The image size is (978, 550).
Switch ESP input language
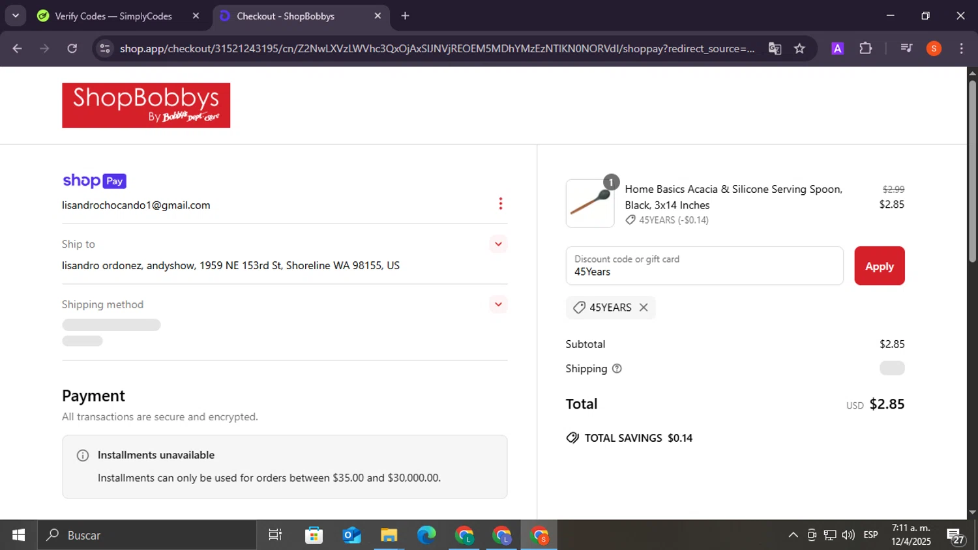870,535
